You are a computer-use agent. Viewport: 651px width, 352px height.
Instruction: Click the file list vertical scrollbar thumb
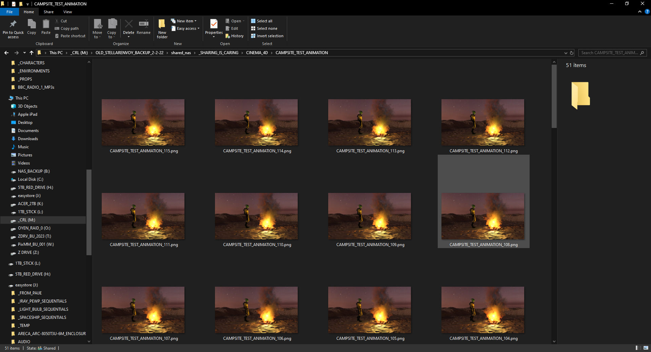coord(554,96)
